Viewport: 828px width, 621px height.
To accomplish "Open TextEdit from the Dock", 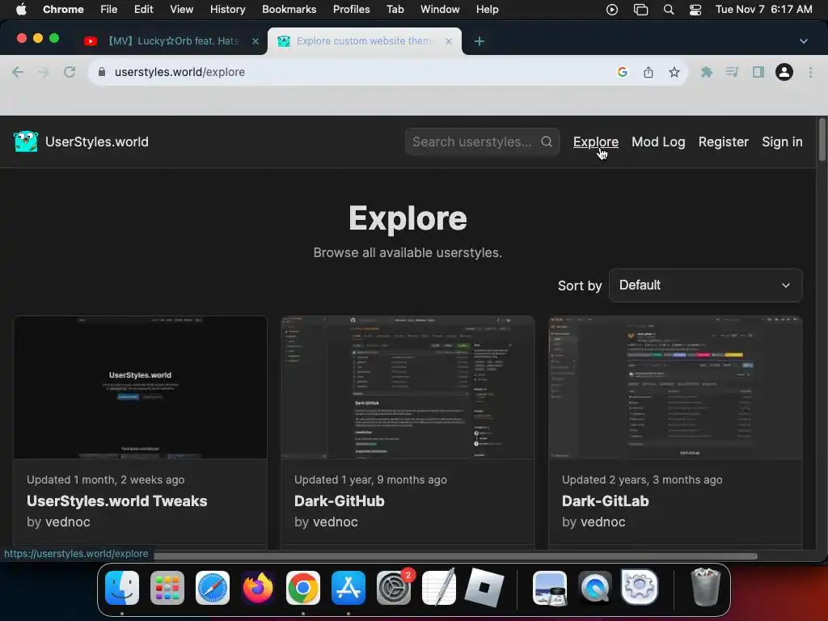I will 439,588.
